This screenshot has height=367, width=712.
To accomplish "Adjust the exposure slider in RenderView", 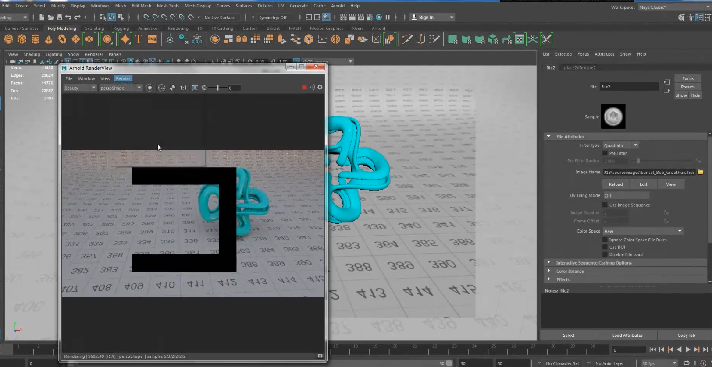I will (217, 88).
